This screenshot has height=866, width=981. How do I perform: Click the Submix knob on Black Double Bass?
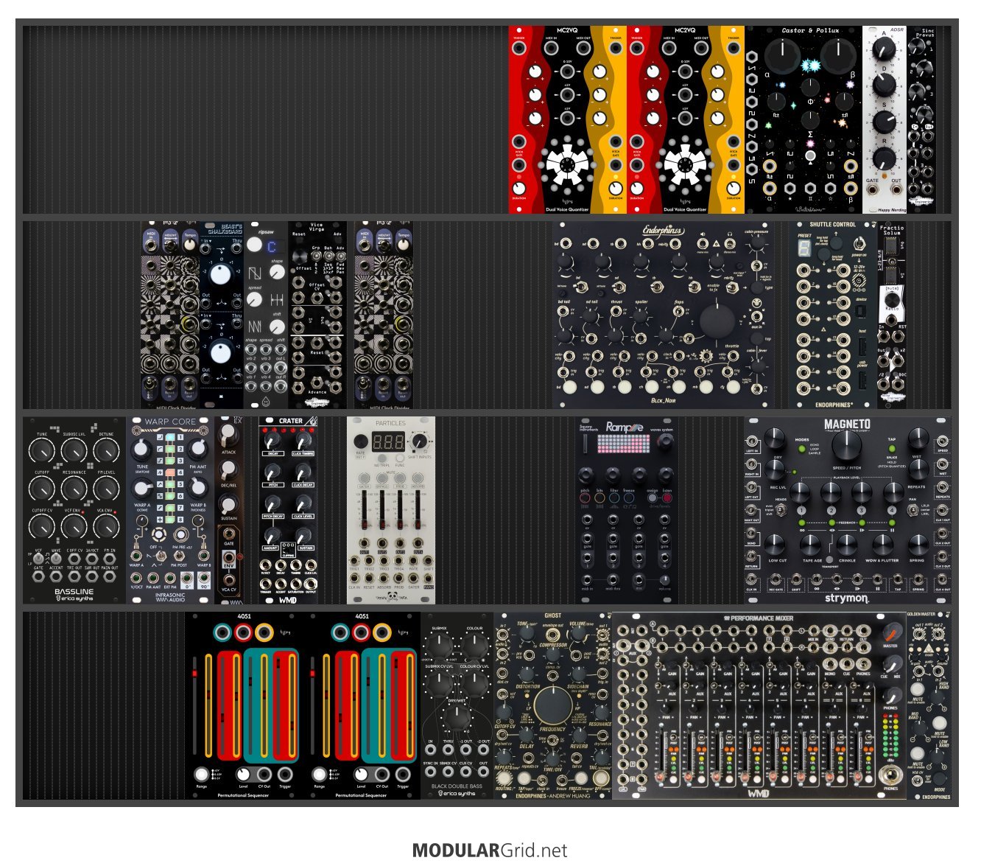click(x=440, y=647)
